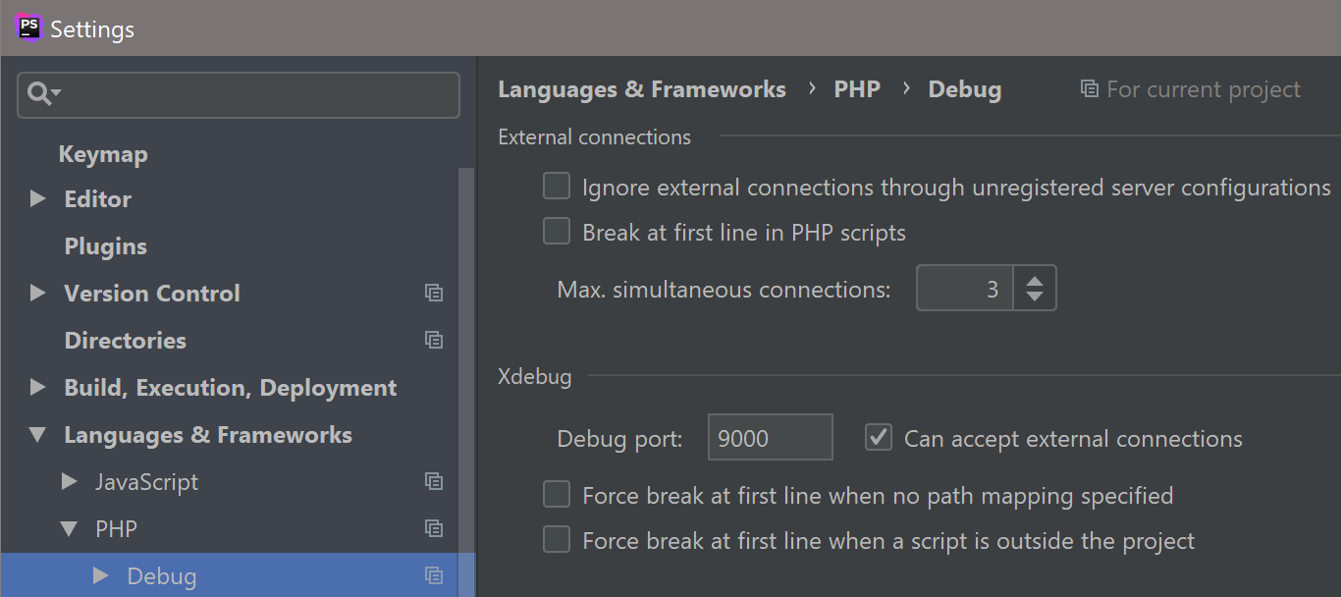
Task: Enable force break when no path mapping specified
Action: click(x=557, y=495)
